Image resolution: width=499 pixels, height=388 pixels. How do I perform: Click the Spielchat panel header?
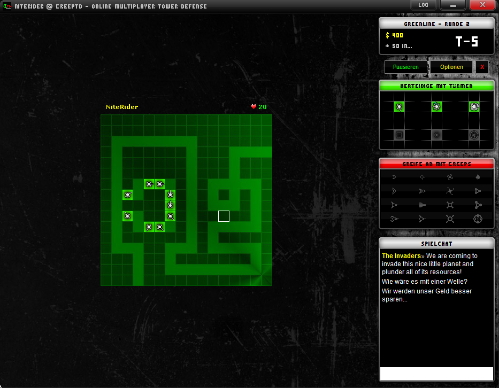(x=436, y=244)
